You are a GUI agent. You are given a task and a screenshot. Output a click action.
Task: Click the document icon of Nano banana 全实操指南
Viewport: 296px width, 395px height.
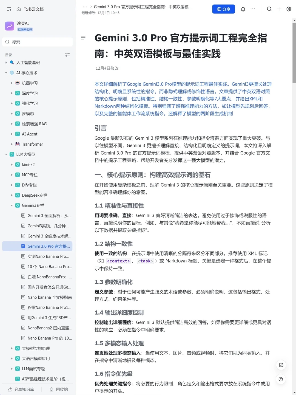(x=23, y=297)
